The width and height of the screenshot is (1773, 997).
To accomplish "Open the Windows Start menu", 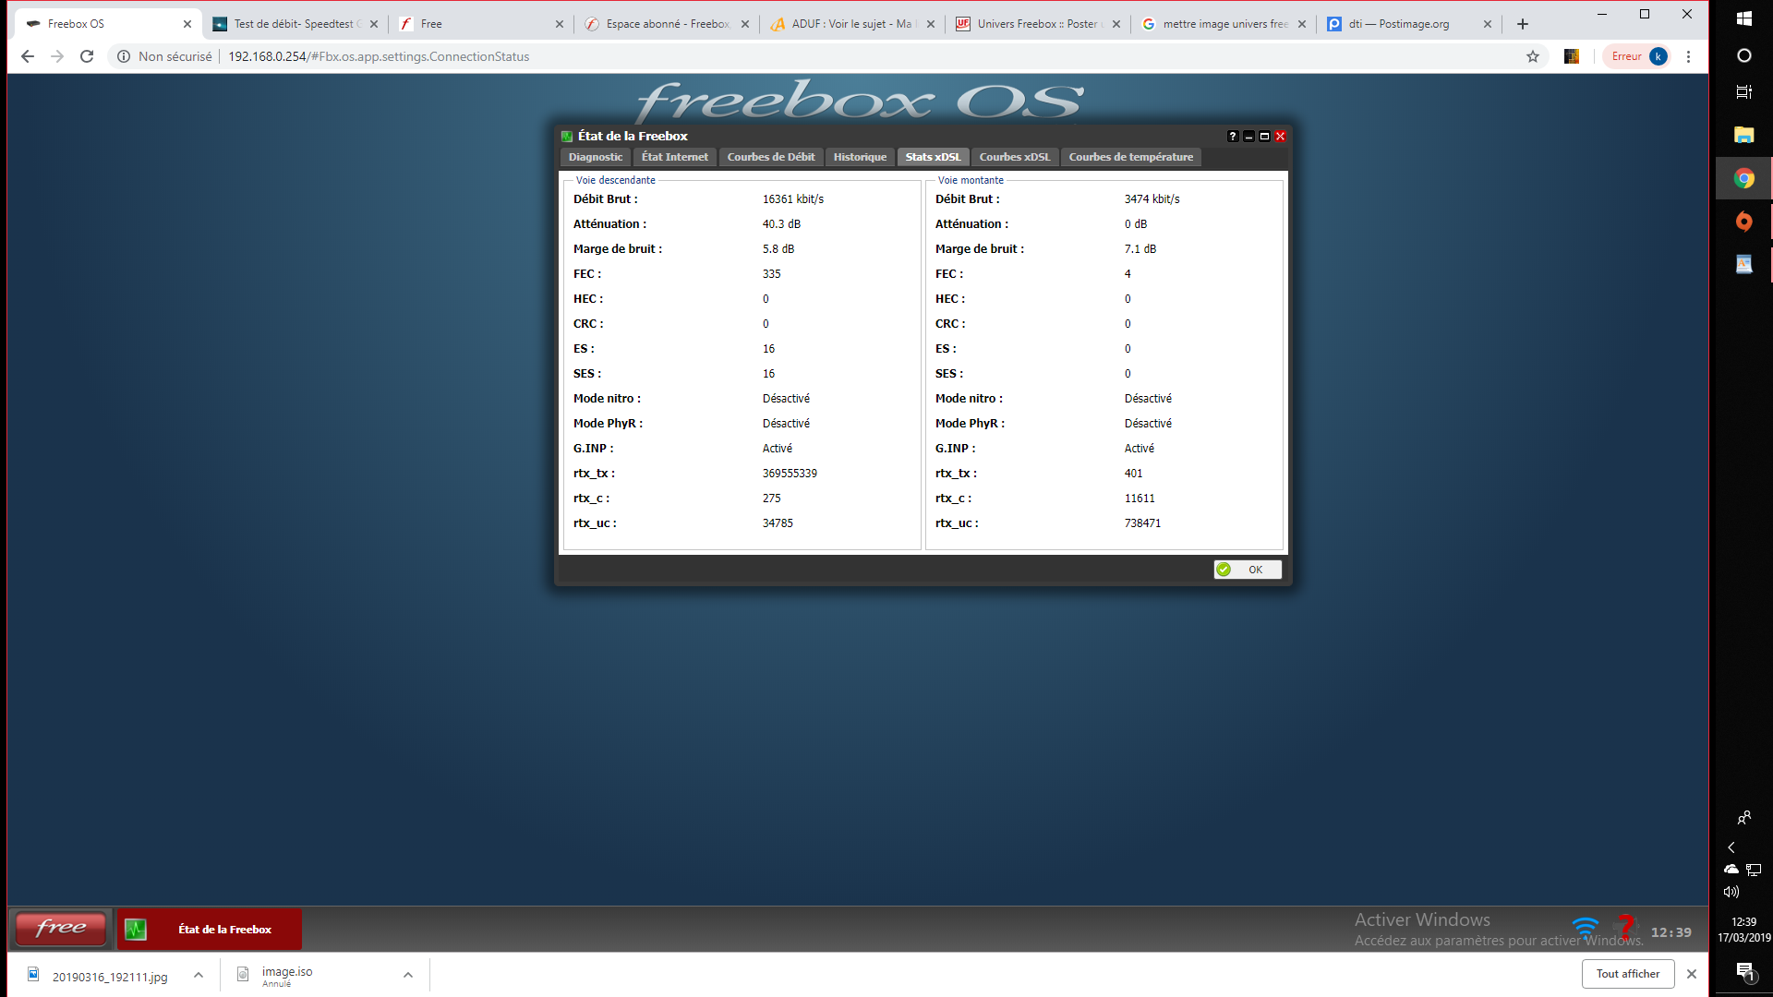I will point(1744,18).
